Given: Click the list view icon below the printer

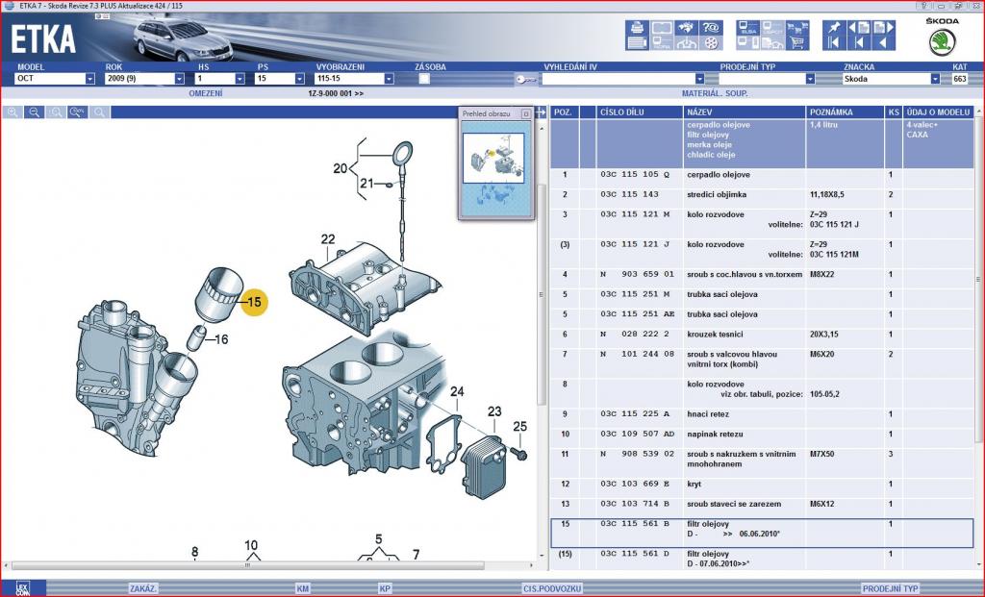Looking at the screenshot, I should pos(637,42).
